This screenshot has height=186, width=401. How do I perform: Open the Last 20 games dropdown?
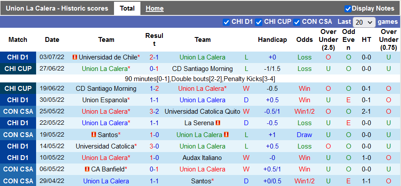coord(364,22)
